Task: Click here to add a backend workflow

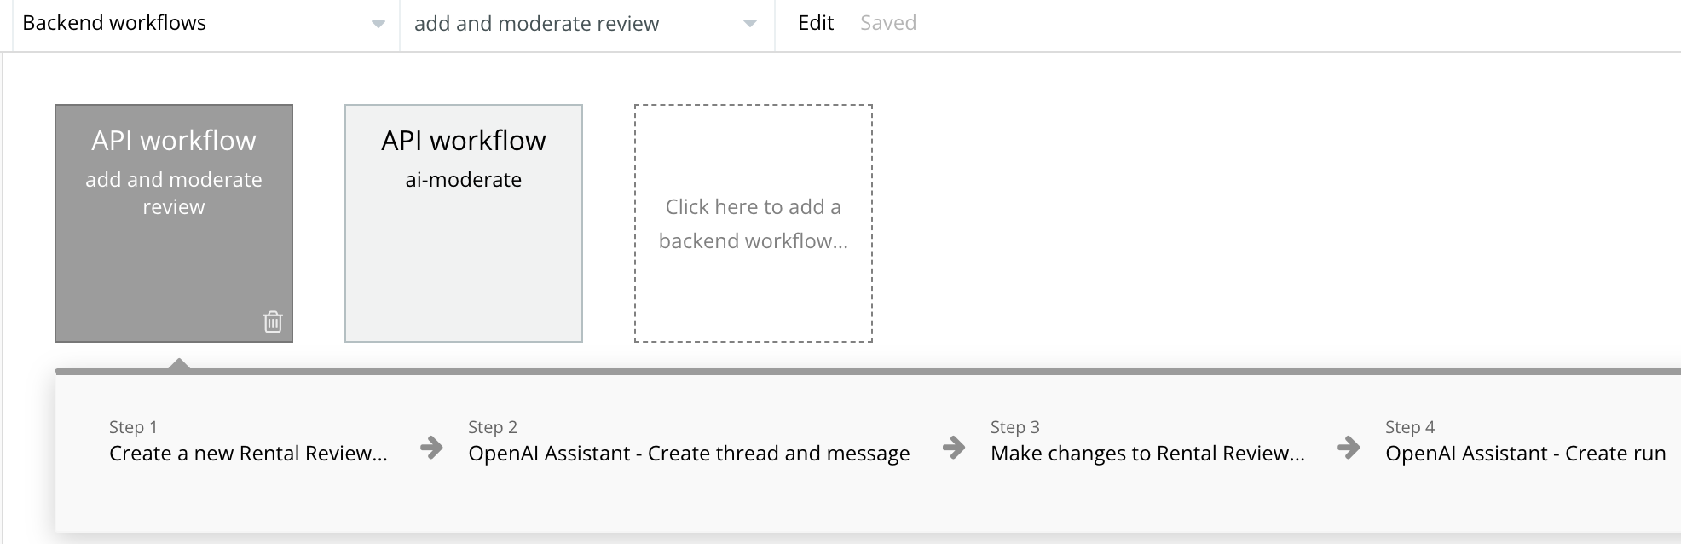Action: pyautogui.click(x=754, y=223)
